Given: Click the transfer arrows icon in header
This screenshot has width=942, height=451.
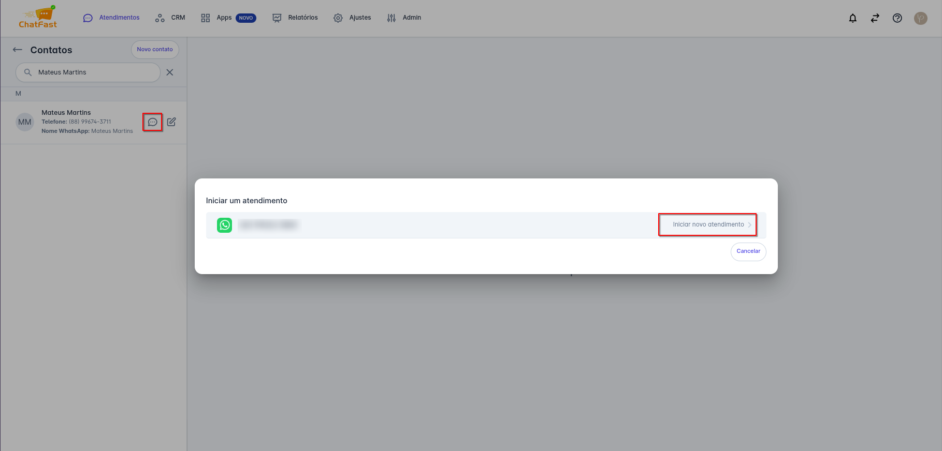Looking at the screenshot, I should (875, 18).
